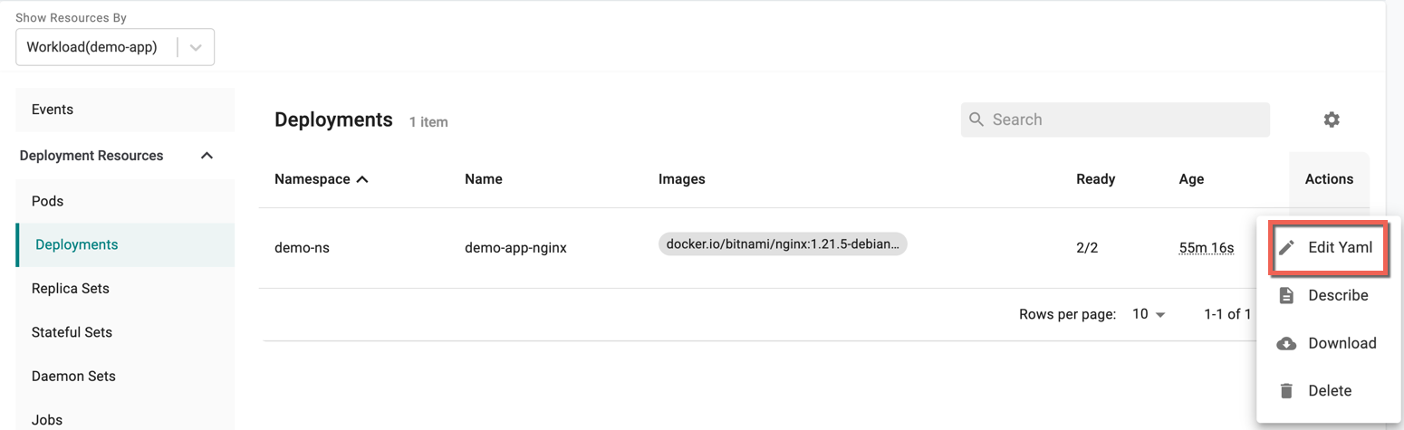Click the nginx image chip

(783, 244)
